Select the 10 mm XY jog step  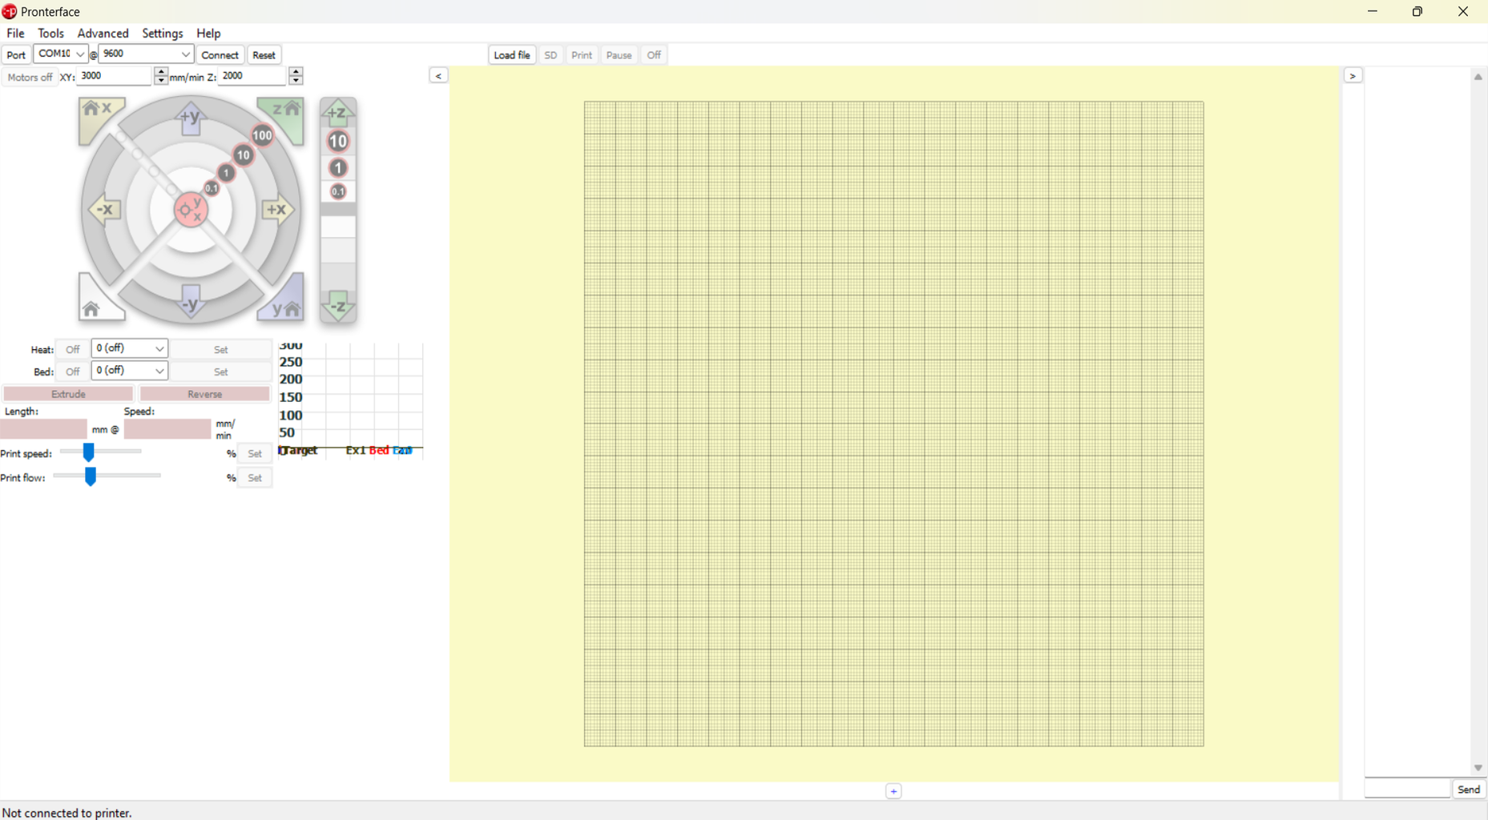[x=244, y=155]
